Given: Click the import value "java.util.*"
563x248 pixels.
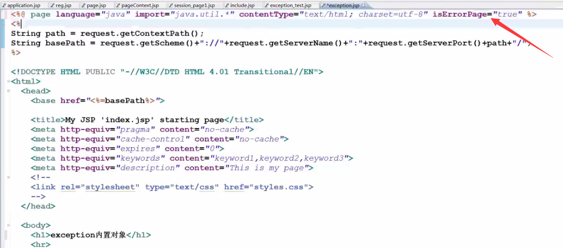Looking at the screenshot, I should 202,15.
